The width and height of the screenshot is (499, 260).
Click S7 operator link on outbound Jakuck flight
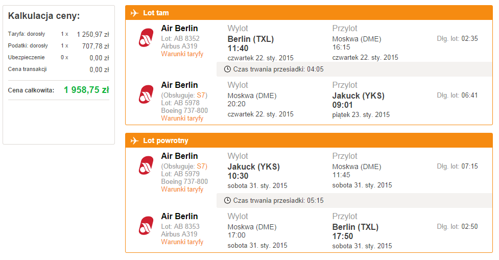201,95
